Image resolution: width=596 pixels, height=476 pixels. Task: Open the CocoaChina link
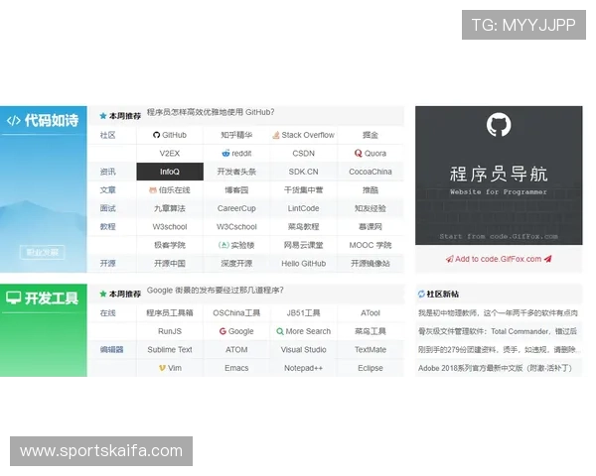tap(371, 172)
